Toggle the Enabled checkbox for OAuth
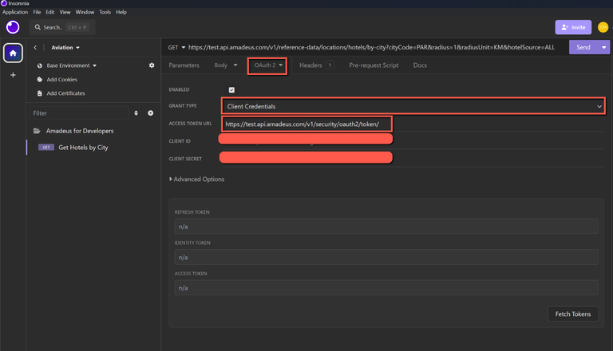 (x=231, y=89)
